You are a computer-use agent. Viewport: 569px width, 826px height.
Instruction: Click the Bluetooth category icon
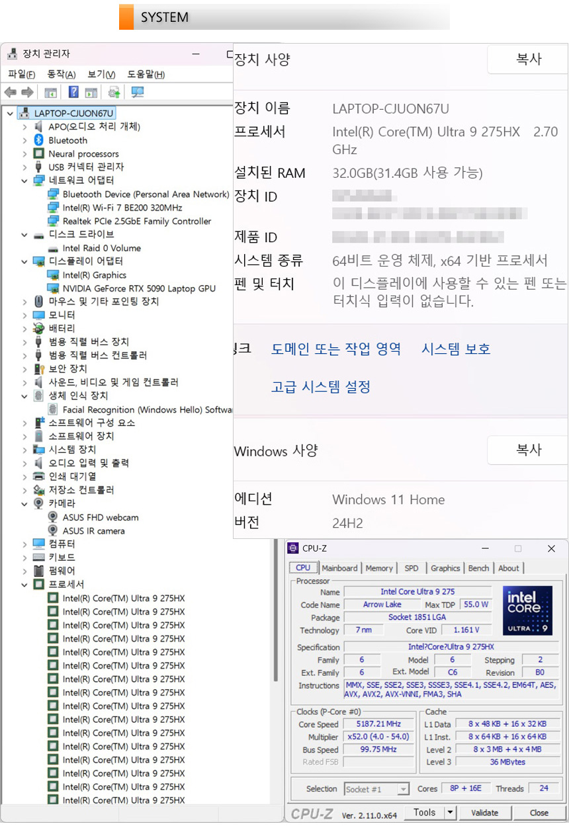39,140
